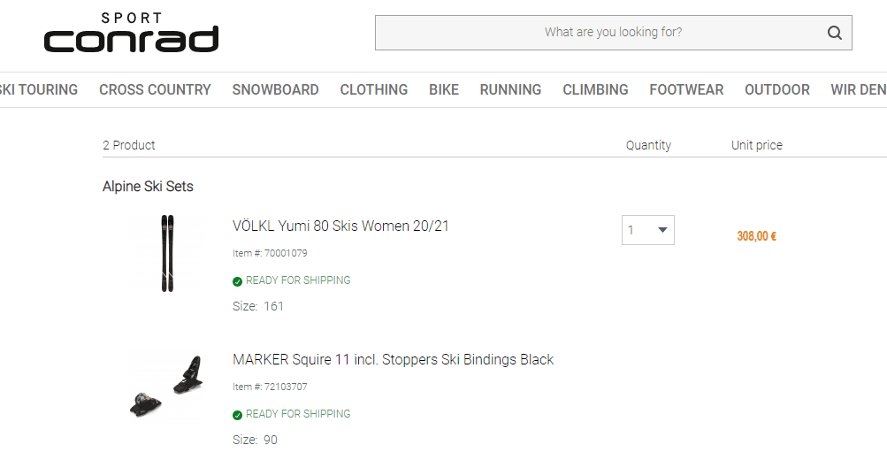The width and height of the screenshot is (887, 460).
Task: Select the Bike menu item
Action: click(x=444, y=89)
